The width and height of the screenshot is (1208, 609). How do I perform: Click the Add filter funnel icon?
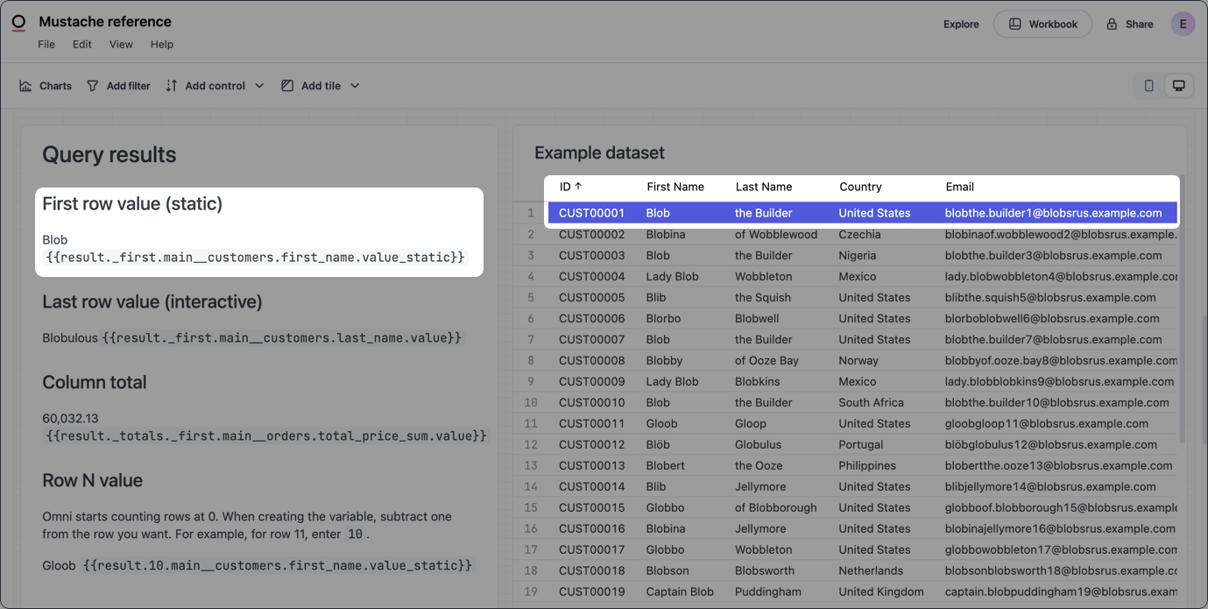[x=93, y=86]
